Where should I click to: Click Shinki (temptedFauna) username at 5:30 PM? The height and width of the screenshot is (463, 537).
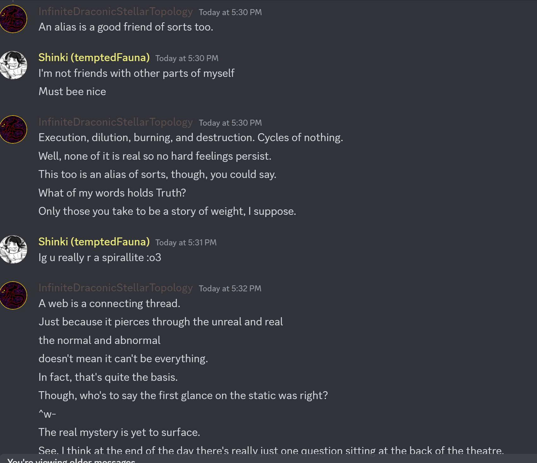point(94,58)
